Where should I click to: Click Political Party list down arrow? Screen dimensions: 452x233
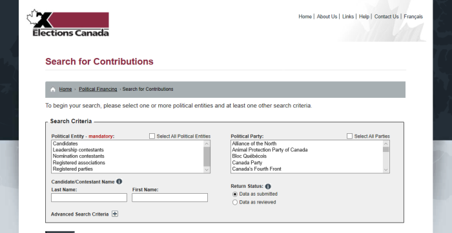(x=385, y=170)
